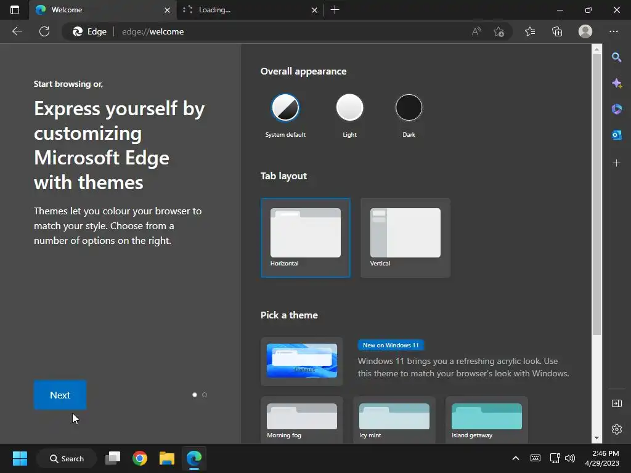Open the Collections icon

tap(557, 31)
